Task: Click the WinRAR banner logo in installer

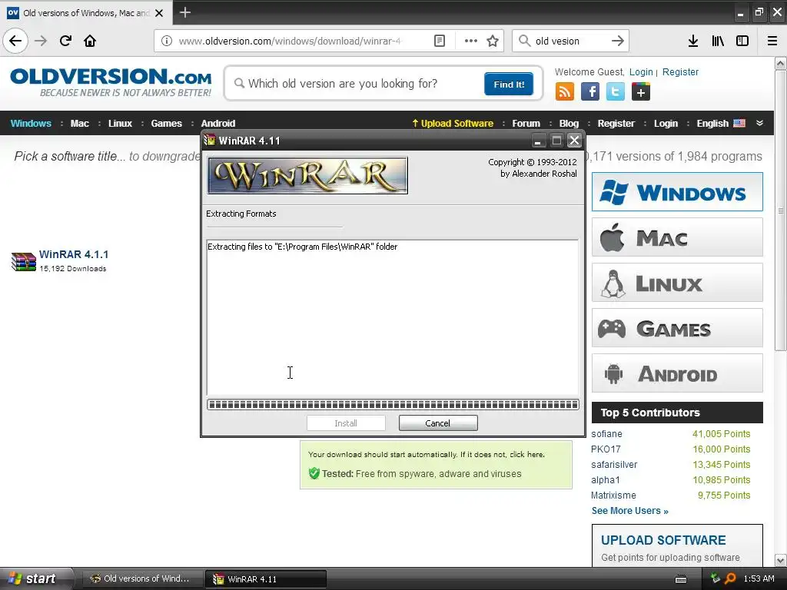Action: click(x=307, y=175)
